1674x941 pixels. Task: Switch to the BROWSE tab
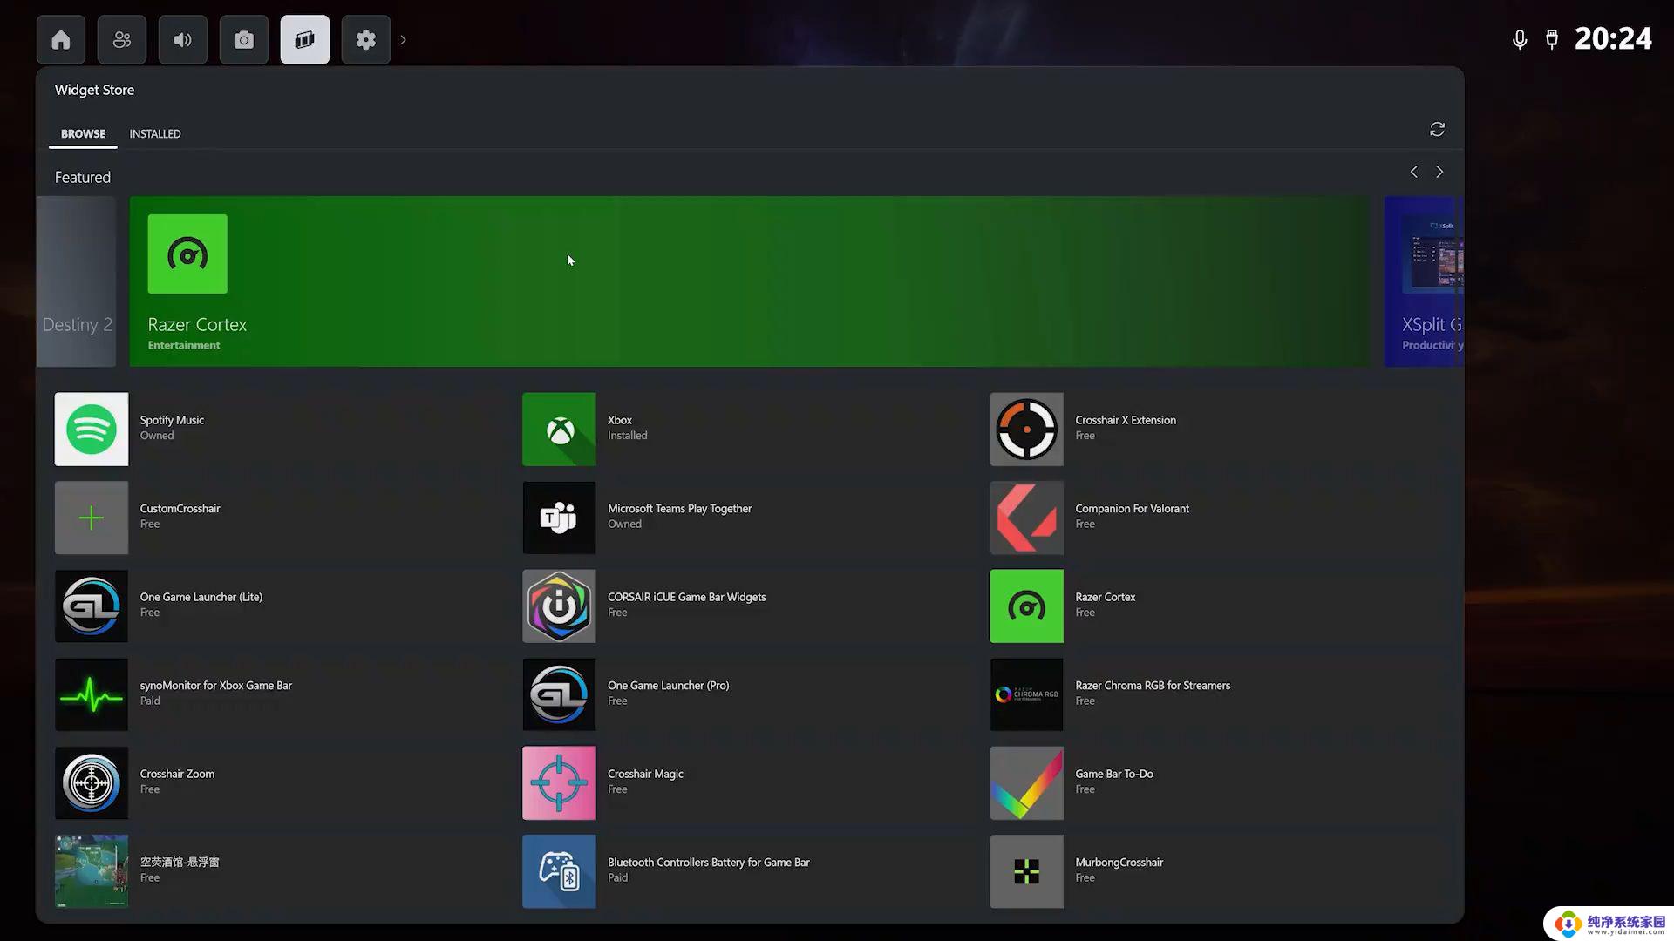(x=83, y=133)
